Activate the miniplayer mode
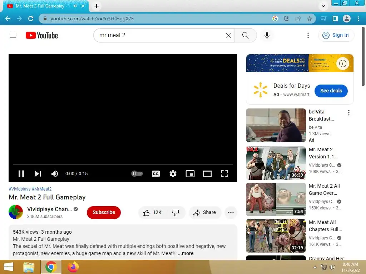This screenshot has height=274, width=366. click(190, 174)
